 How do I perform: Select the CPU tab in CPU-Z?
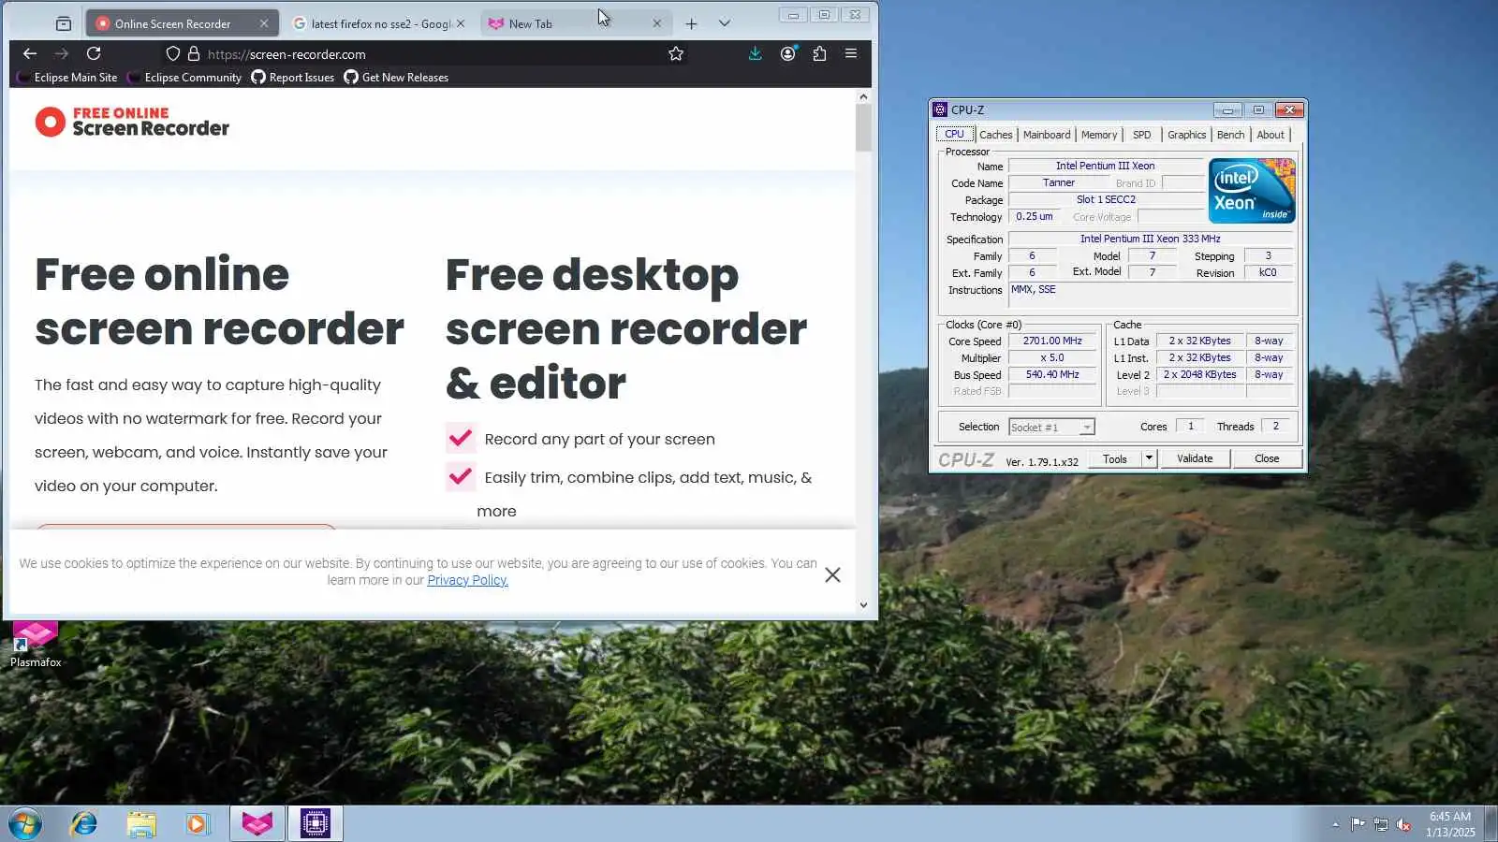[x=954, y=135]
